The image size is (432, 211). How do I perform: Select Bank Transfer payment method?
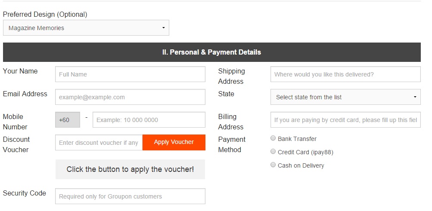click(273, 138)
